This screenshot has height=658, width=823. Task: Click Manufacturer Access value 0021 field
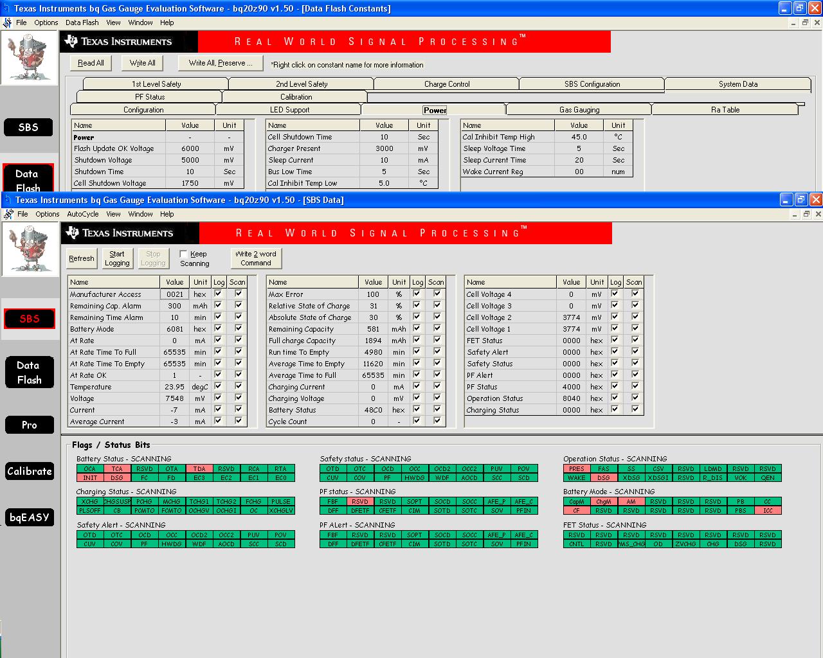175,294
